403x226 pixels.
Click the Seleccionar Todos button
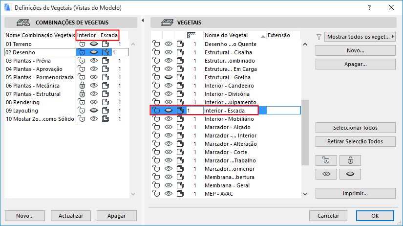pos(355,128)
